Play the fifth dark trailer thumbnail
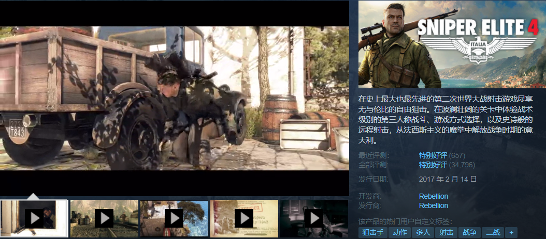This screenshot has height=239, width=546. tap(314, 218)
